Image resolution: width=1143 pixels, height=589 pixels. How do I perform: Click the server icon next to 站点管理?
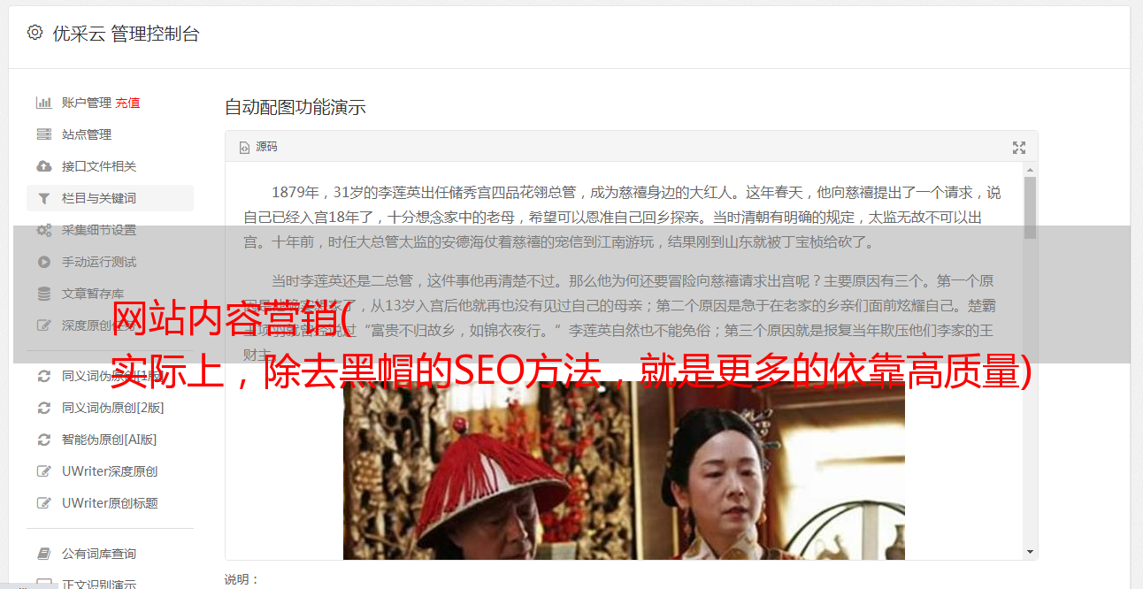coord(43,134)
